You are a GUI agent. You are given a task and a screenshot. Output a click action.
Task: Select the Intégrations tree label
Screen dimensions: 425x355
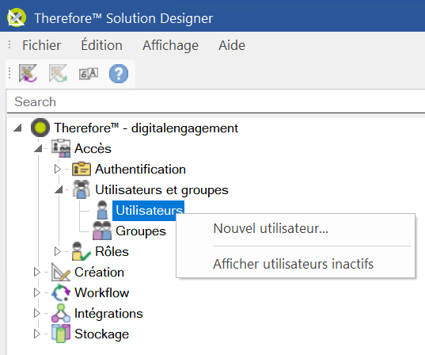108,314
